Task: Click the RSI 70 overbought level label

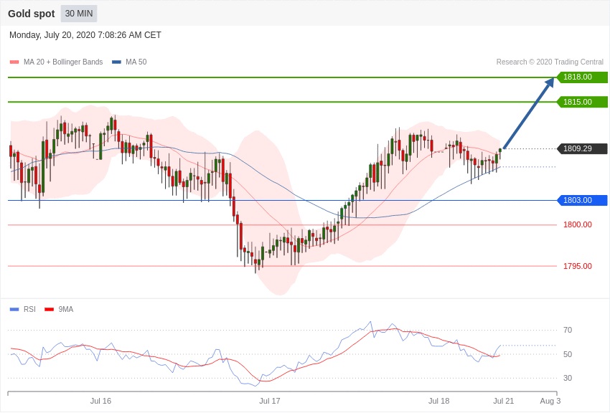Action: pyautogui.click(x=568, y=331)
